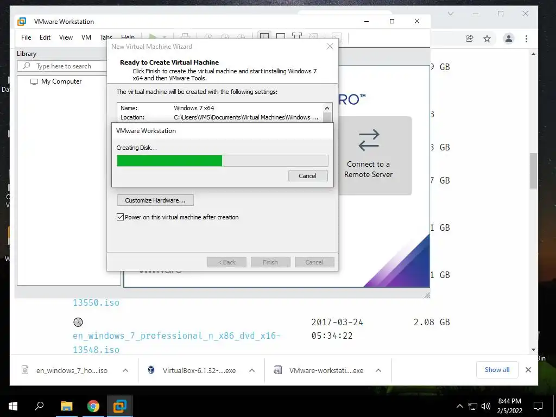The width and height of the screenshot is (556, 417).
Task: Click the VMware Workstation title bar icon
Action: pos(22,22)
